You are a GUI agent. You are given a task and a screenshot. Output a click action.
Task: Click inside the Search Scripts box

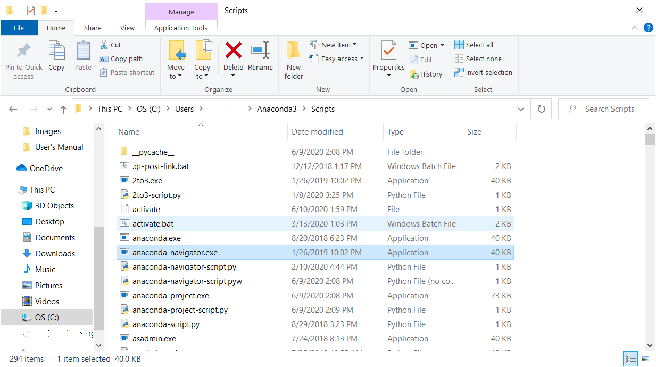[x=603, y=109]
